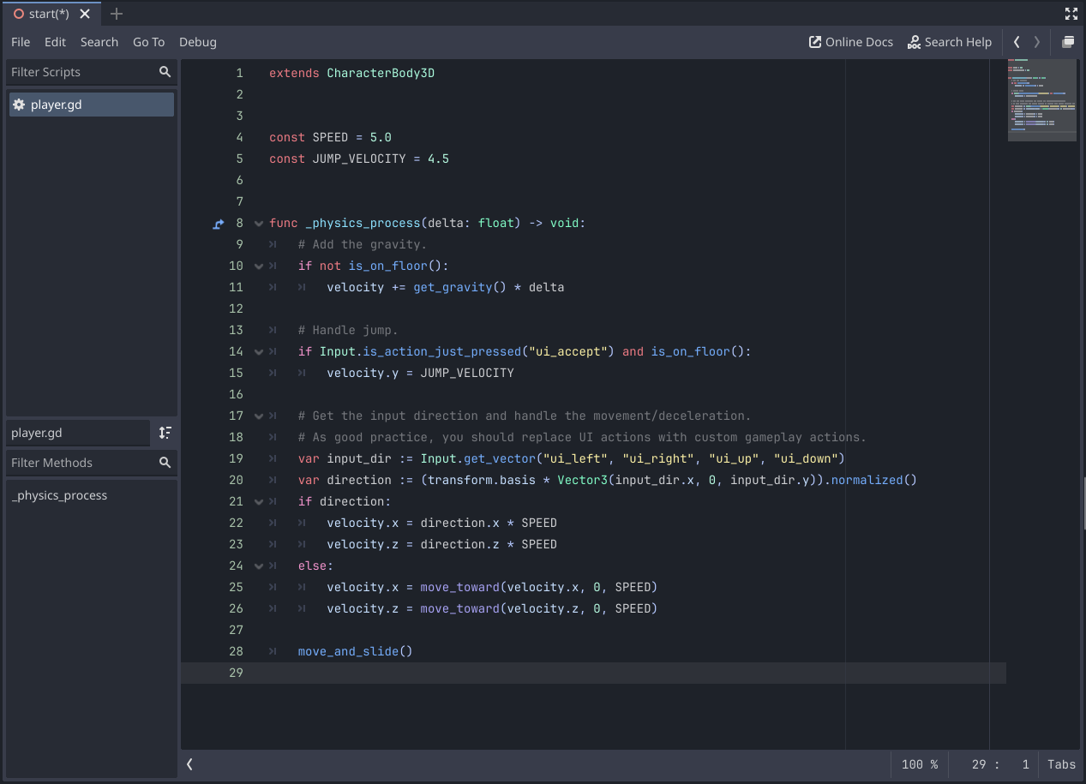
Task: Open the Go To menu
Action: click(x=148, y=41)
